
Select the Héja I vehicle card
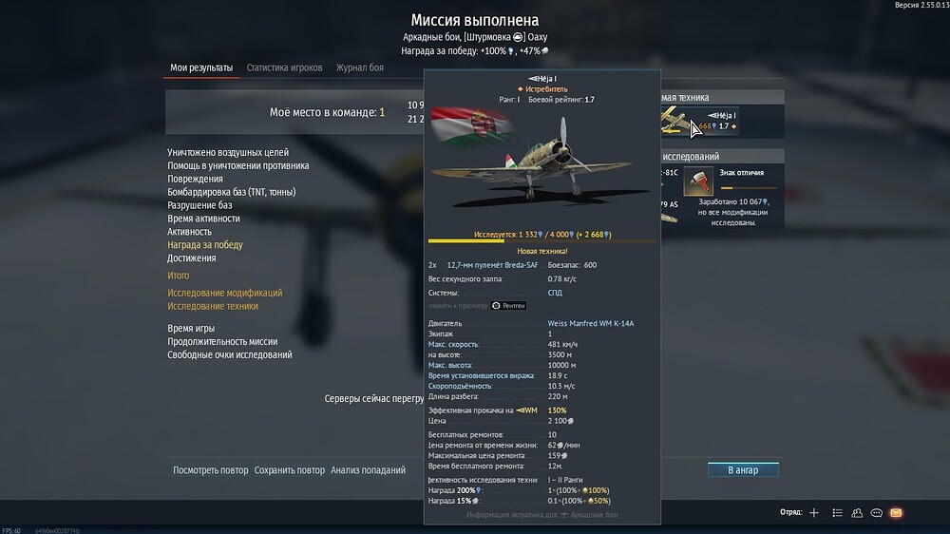(x=700, y=121)
